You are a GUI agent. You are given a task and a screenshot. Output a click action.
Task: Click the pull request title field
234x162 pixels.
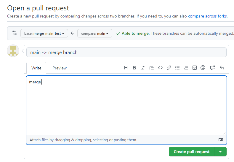coord(126,52)
